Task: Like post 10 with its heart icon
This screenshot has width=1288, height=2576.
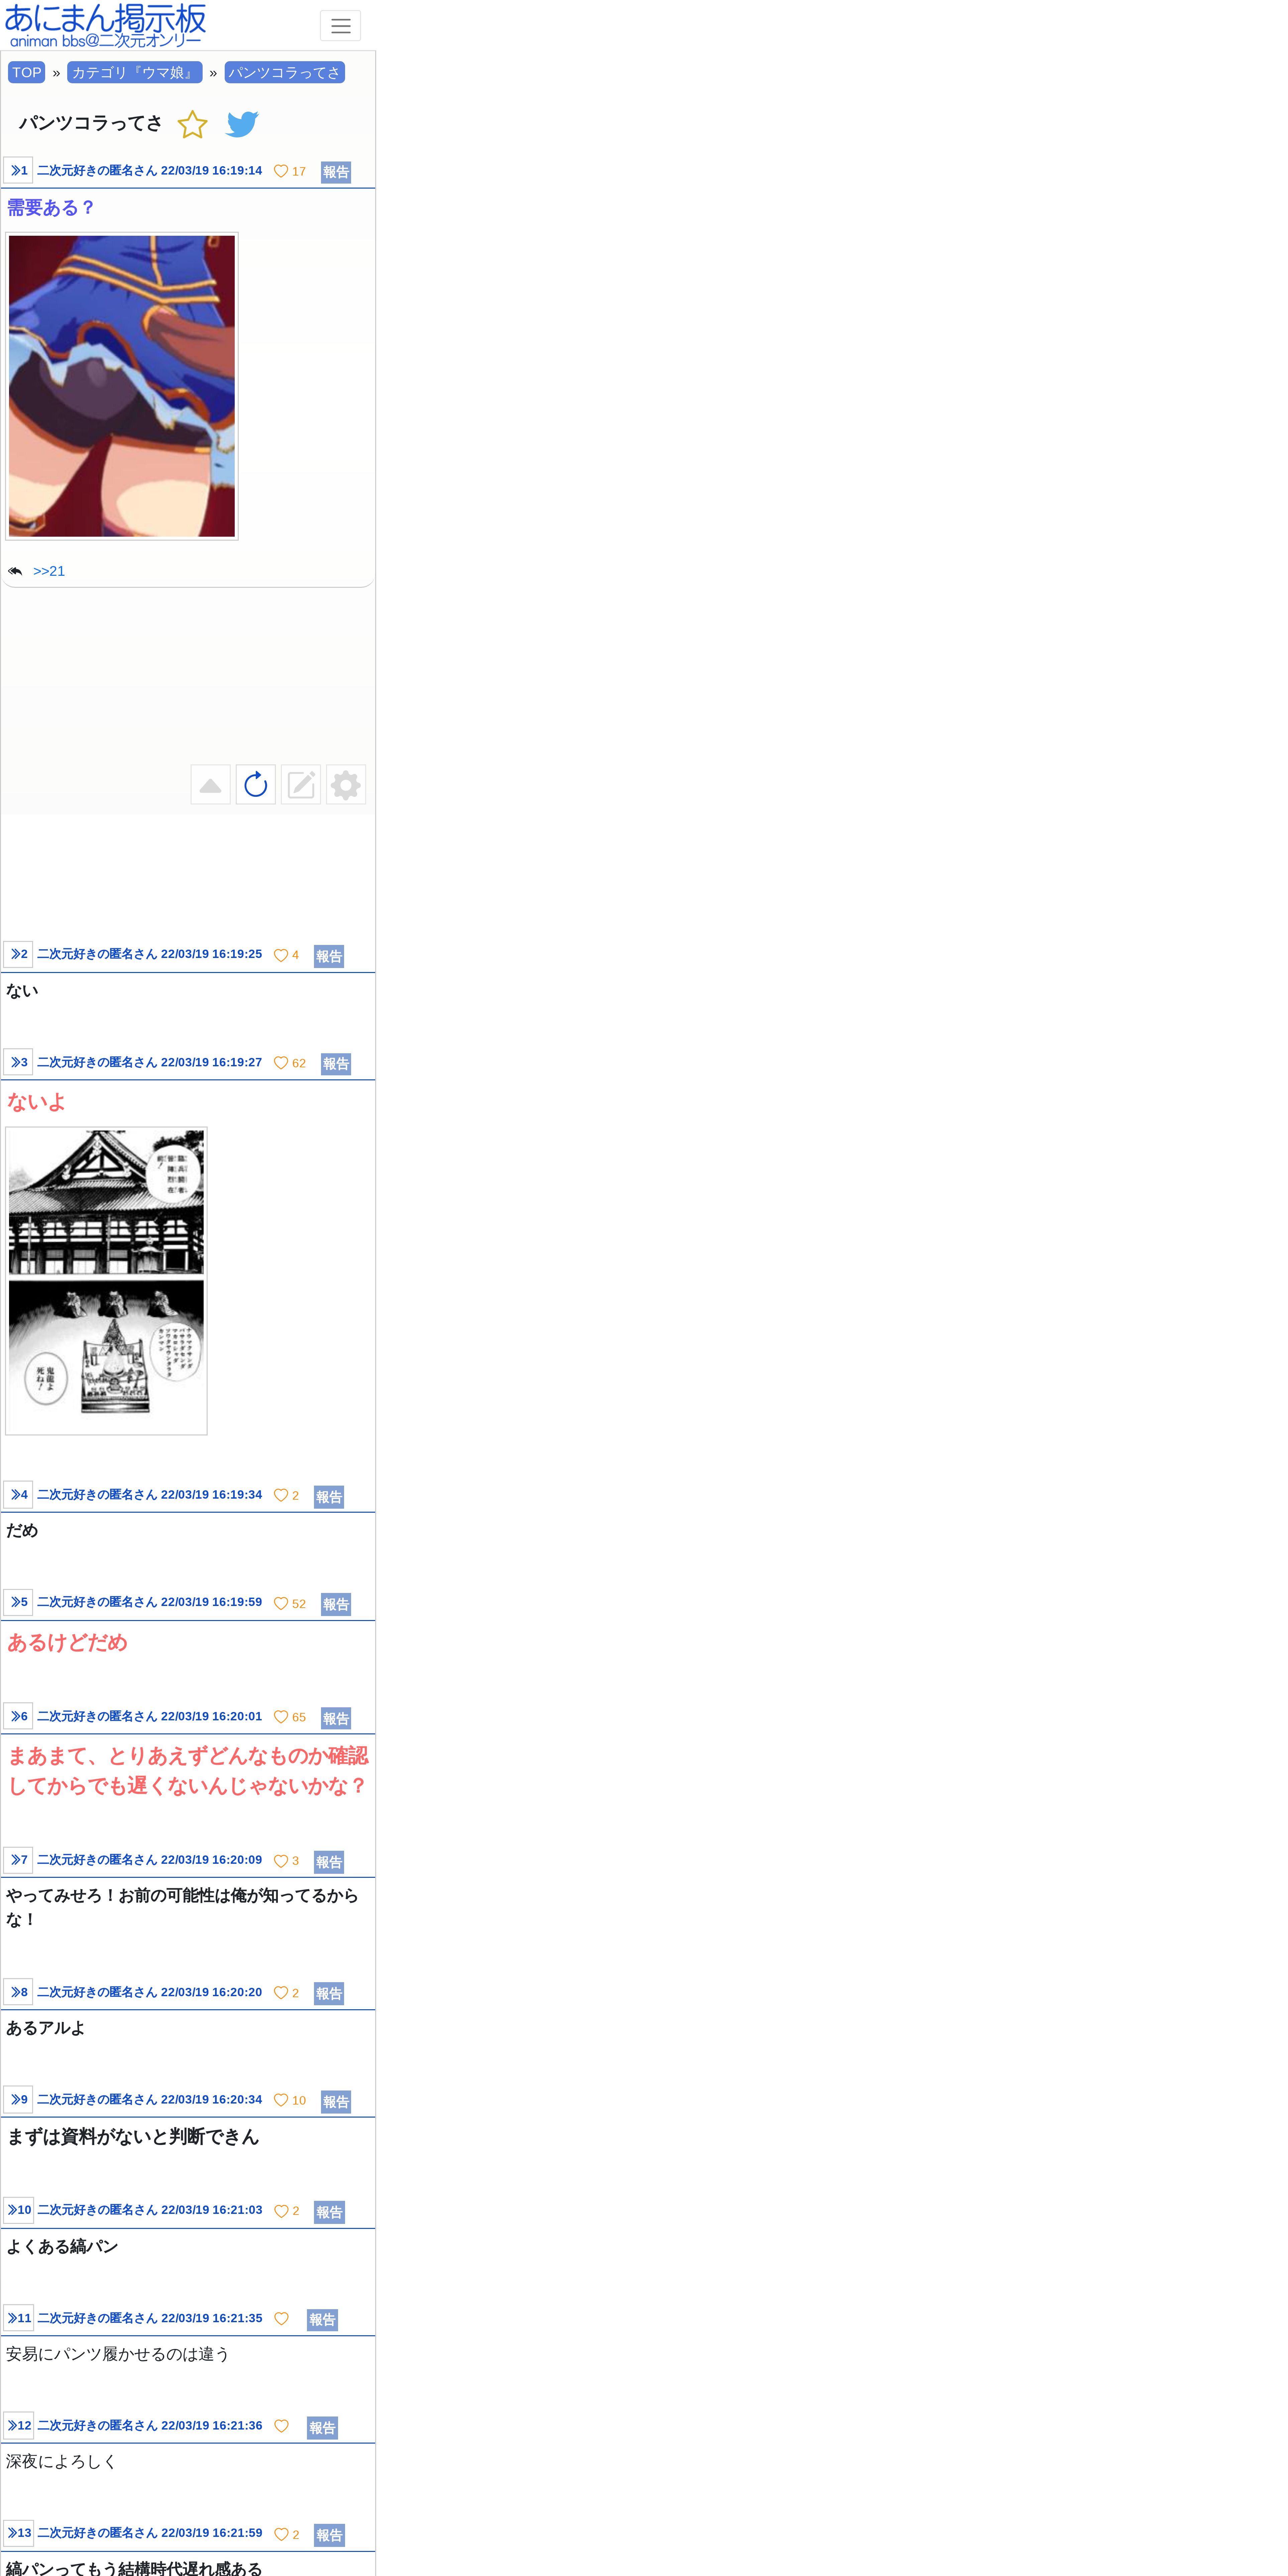Action: pyautogui.click(x=281, y=2211)
